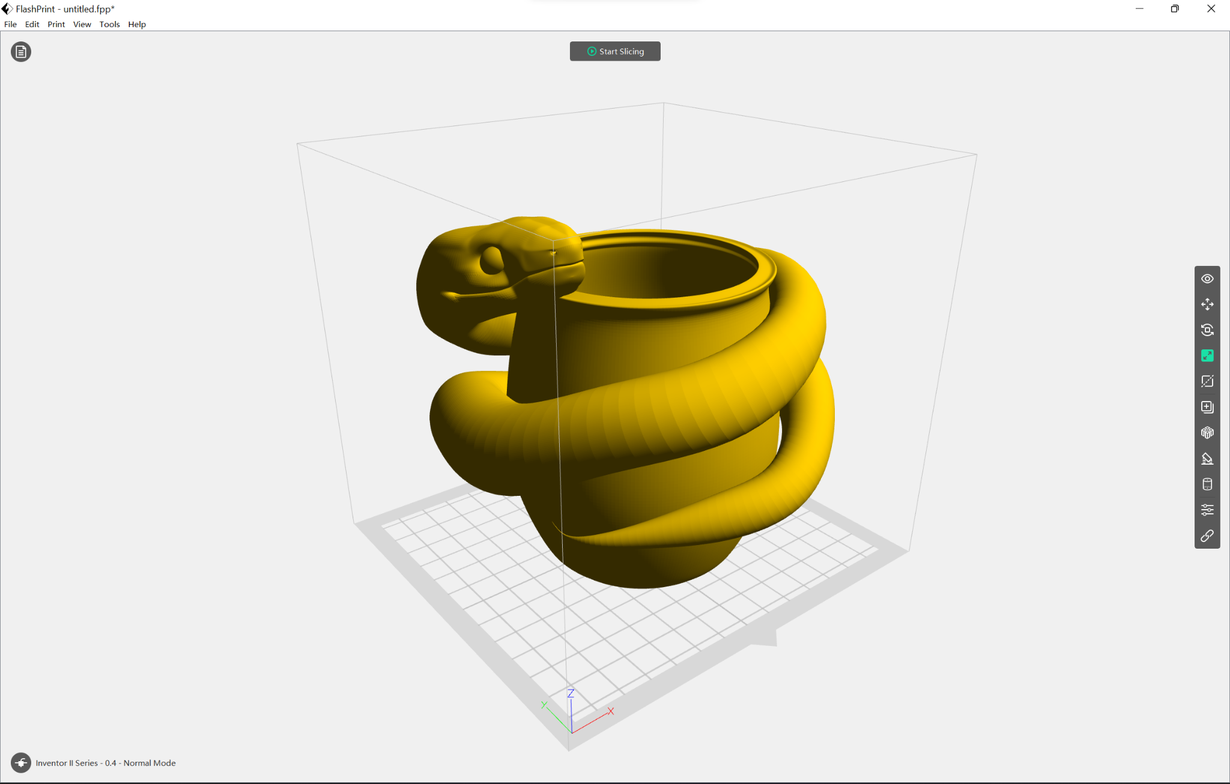This screenshot has height=784, width=1230.
Task: Open the 3D box arrange tool
Action: tap(1208, 432)
